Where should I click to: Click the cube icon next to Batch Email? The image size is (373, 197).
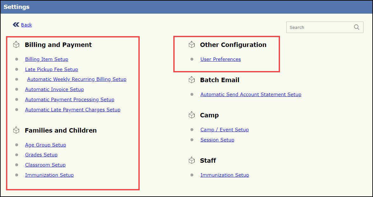pos(191,80)
